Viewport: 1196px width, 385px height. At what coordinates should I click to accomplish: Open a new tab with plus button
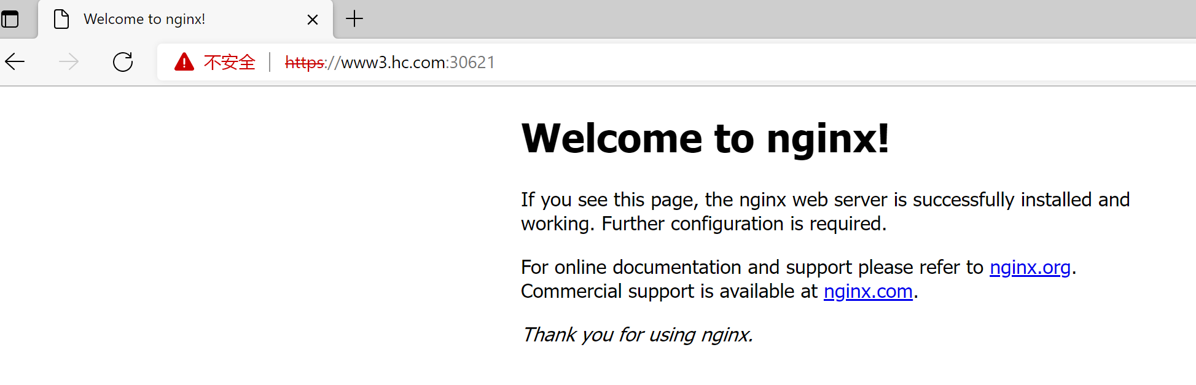[354, 19]
